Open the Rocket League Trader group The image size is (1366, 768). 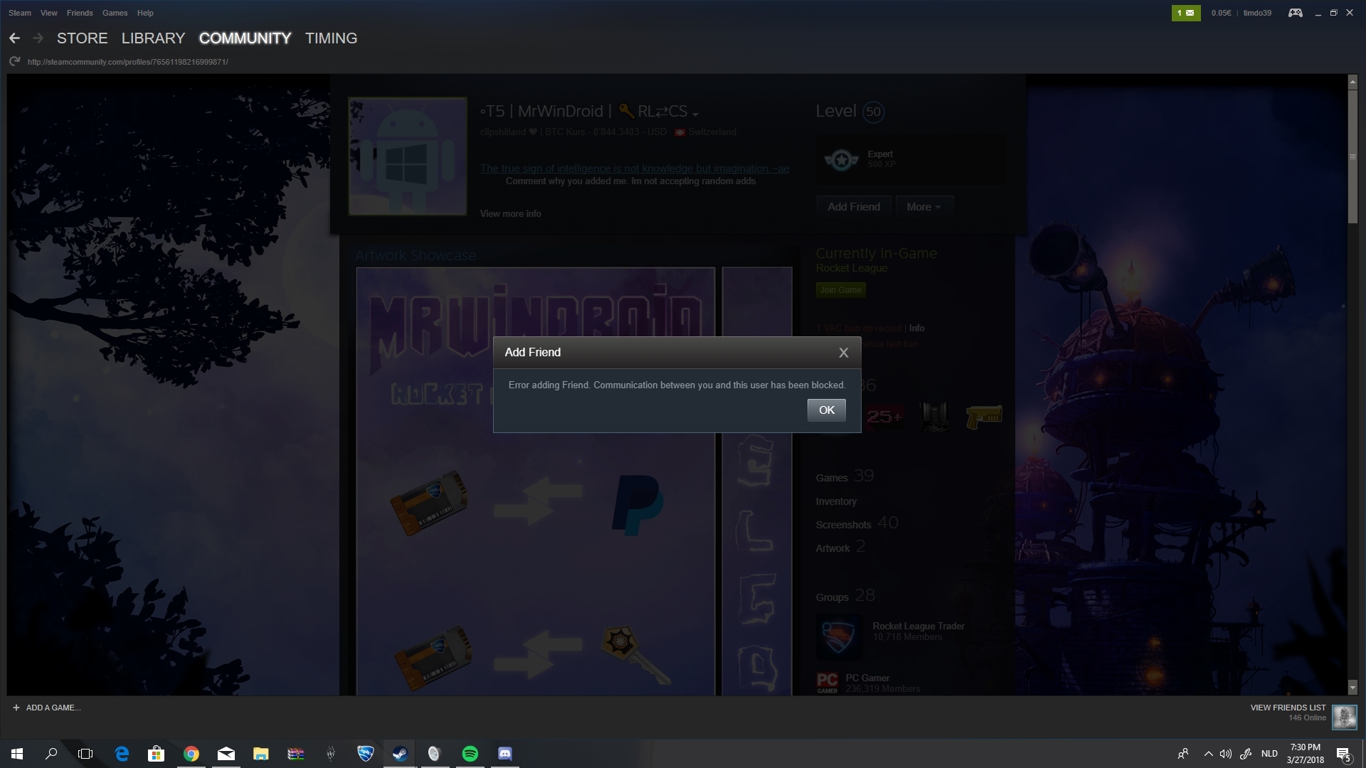(918, 626)
